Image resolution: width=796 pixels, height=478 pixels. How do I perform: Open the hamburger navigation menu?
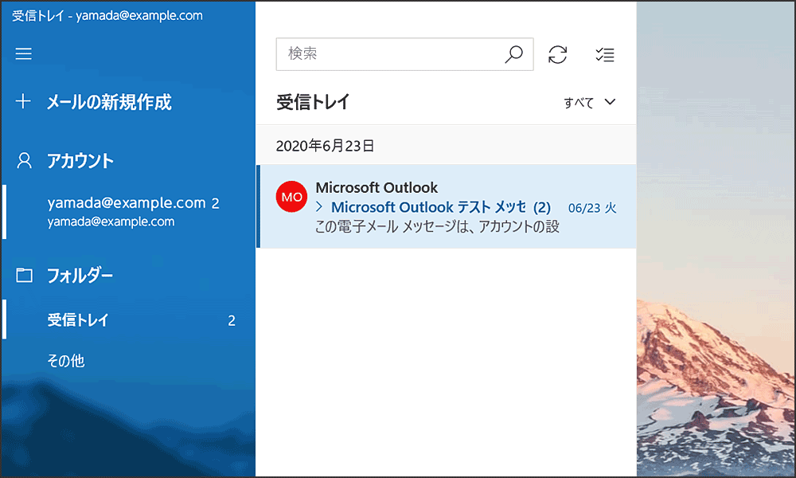23,54
